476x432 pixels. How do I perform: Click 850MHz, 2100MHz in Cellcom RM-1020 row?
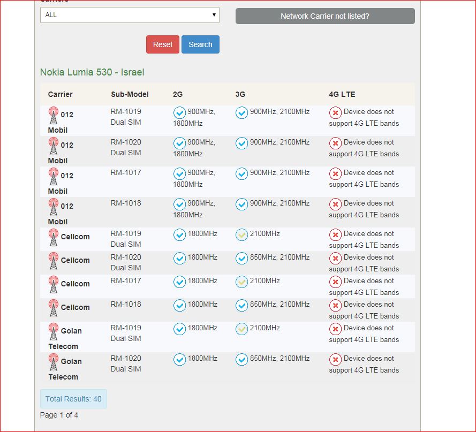(279, 257)
